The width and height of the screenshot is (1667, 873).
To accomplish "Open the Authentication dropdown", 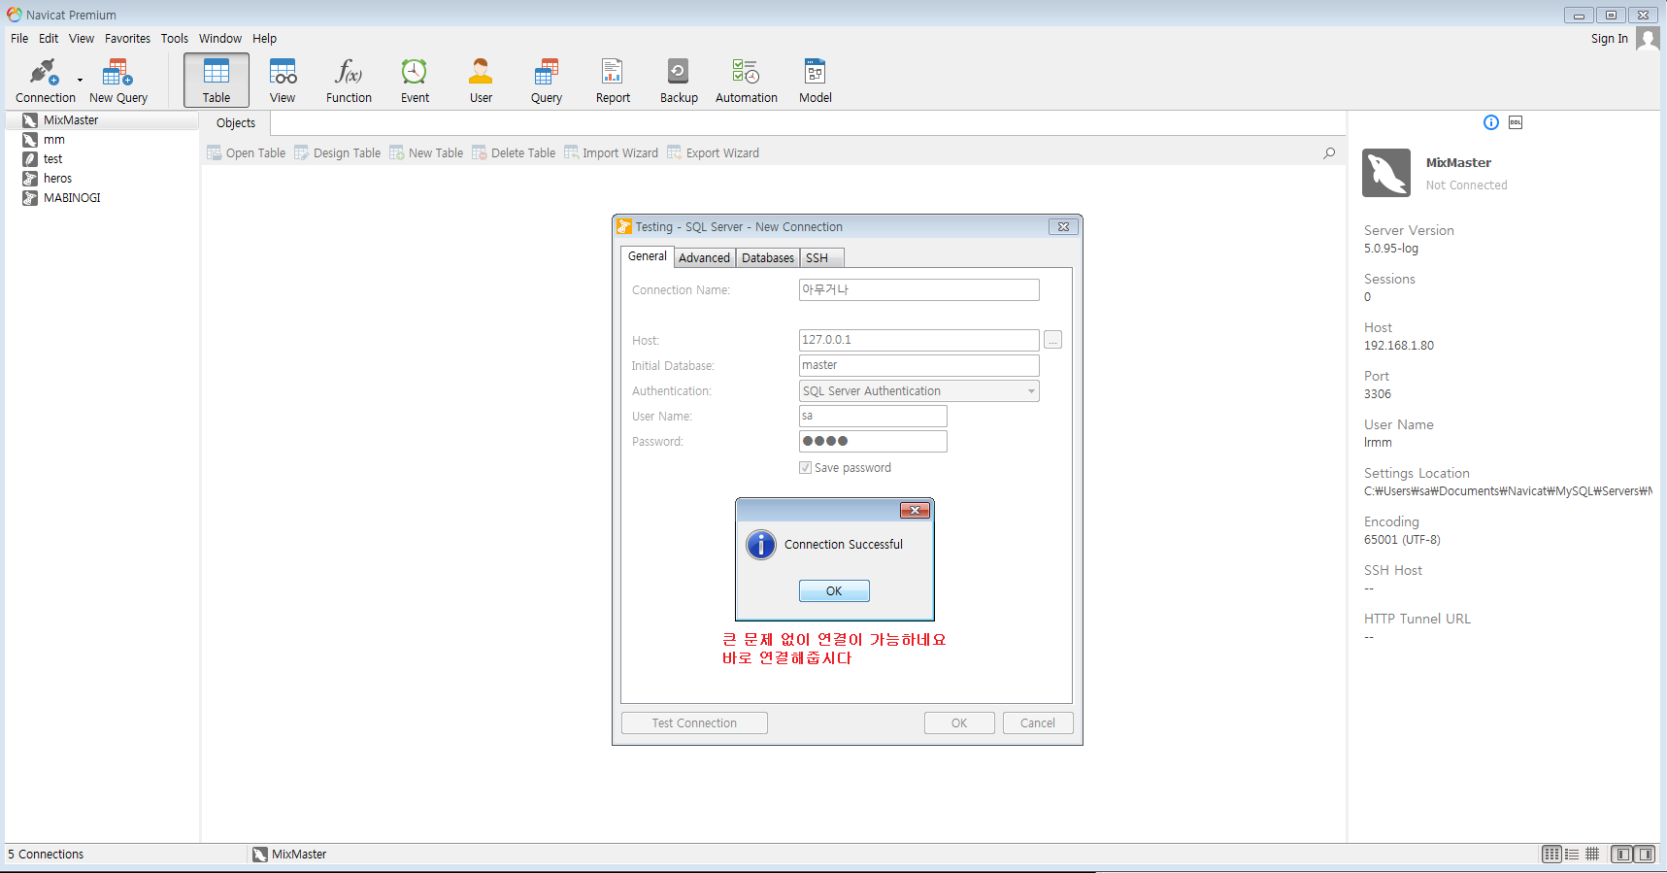I will pos(918,390).
